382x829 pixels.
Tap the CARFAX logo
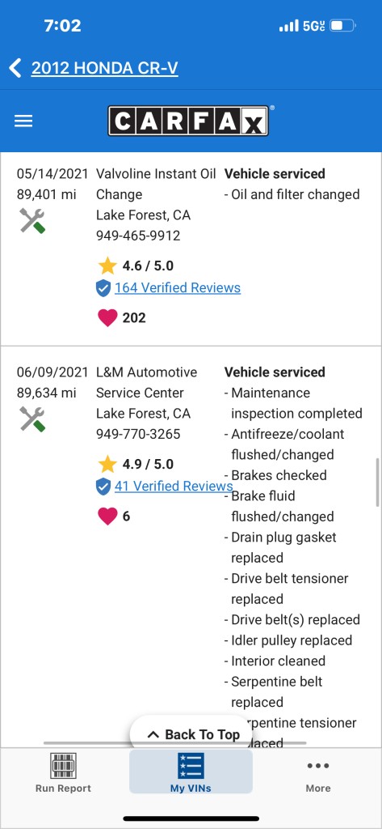point(188,121)
